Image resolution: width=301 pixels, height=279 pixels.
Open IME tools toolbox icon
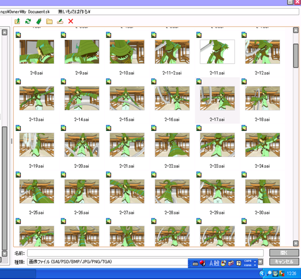[231, 263]
